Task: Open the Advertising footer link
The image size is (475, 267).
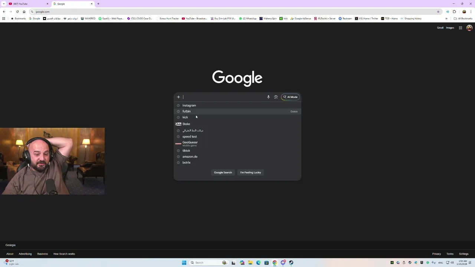Action: tap(25, 254)
